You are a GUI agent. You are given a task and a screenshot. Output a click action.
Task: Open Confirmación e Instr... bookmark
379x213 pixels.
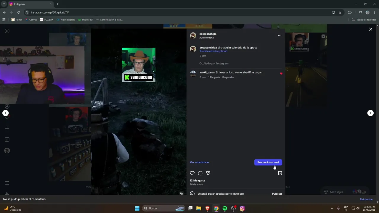click(x=109, y=20)
